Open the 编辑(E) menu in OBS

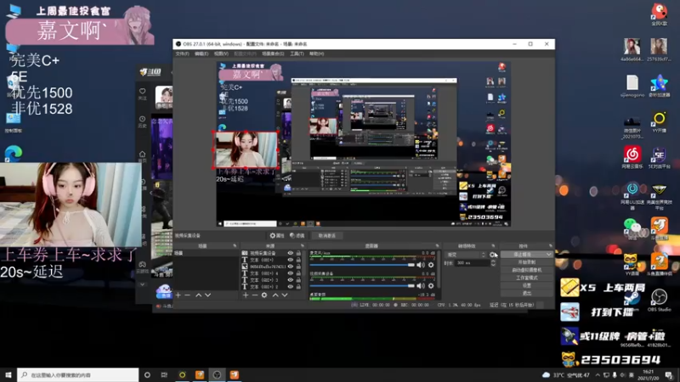(x=201, y=53)
